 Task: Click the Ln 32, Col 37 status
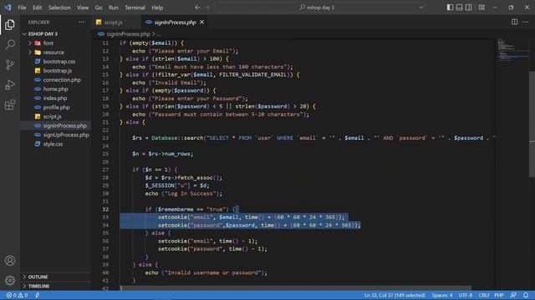[x=395, y=295]
